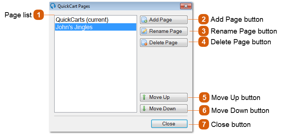The height and width of the screenshot is (135, 283).
Task: Select the QuickCarts (current) page row
Action: click(96, 20)
